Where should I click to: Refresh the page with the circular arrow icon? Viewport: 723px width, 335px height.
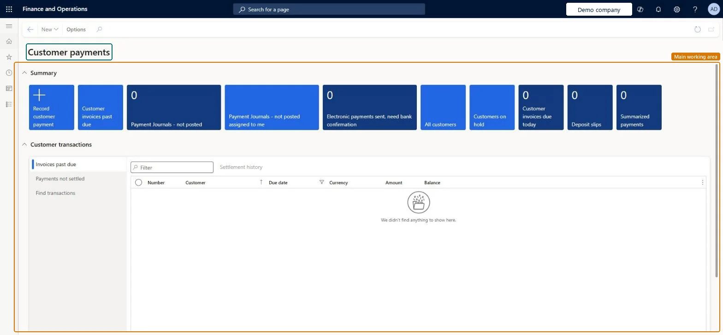pyautogui.click(x=698, y=30)
